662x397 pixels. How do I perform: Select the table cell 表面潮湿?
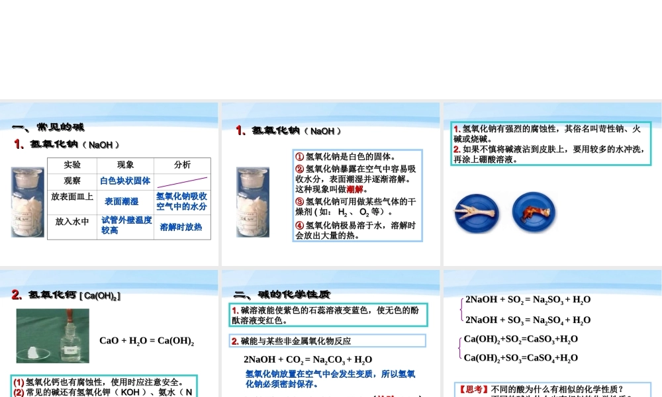[122, 202]
